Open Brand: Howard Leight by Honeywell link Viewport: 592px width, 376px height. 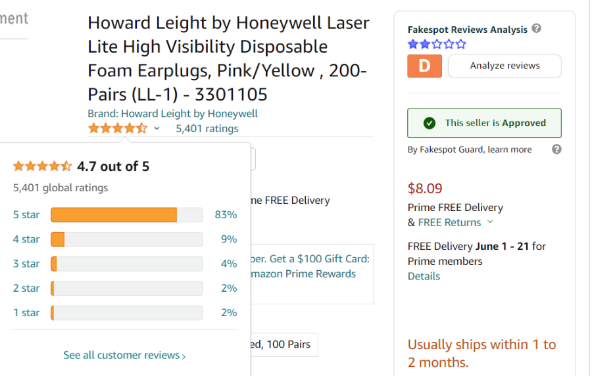point(172,114)
